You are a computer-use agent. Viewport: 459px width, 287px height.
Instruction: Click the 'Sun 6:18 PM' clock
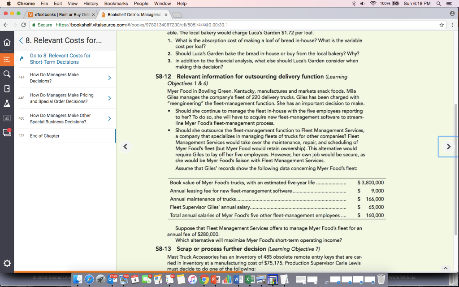(x=417, y=4)
